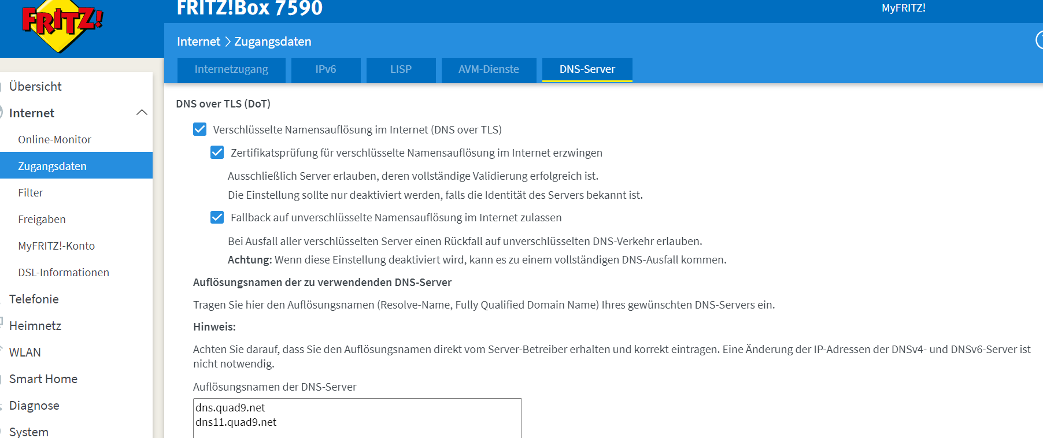Click Internet in the breadcrumb
This screenshot has height=438, width=1043.
click(x=198, y=42)
